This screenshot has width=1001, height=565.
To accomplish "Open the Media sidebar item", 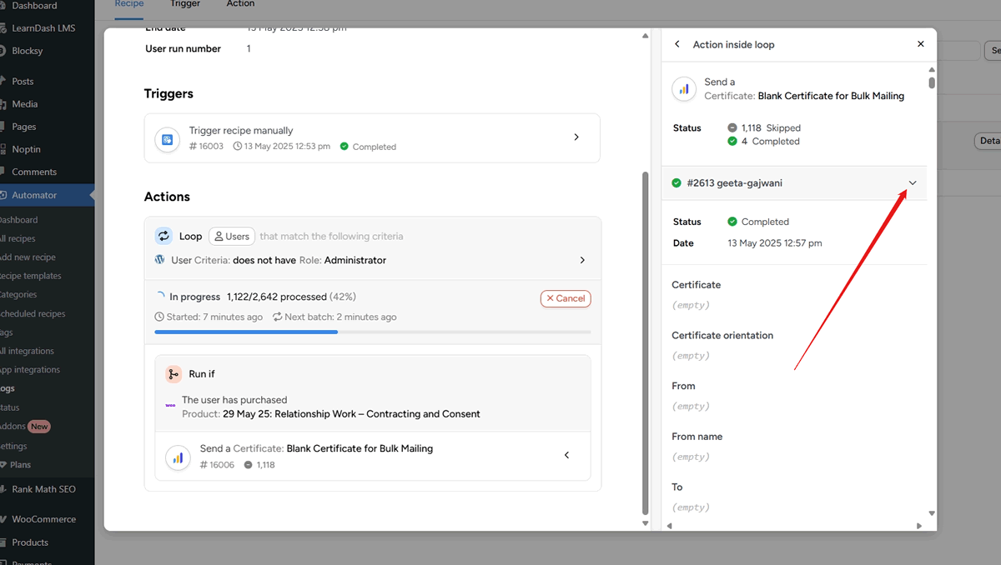I will coord(25,104).
